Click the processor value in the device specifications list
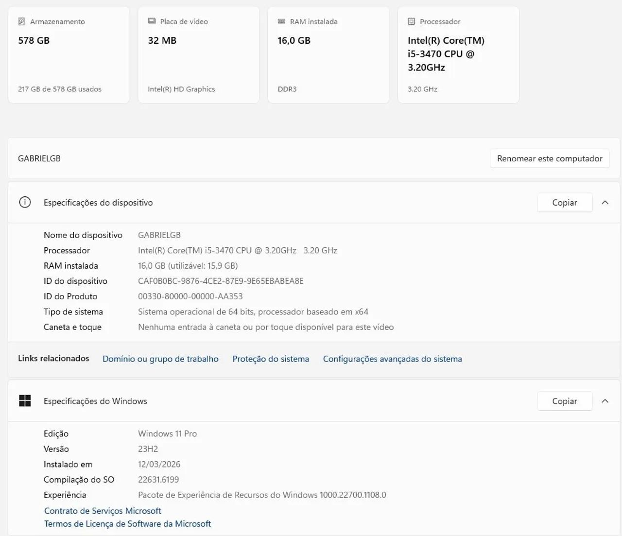Image resolution: width=622 pixels, height=536 pixels. click(x=238, y=250)
